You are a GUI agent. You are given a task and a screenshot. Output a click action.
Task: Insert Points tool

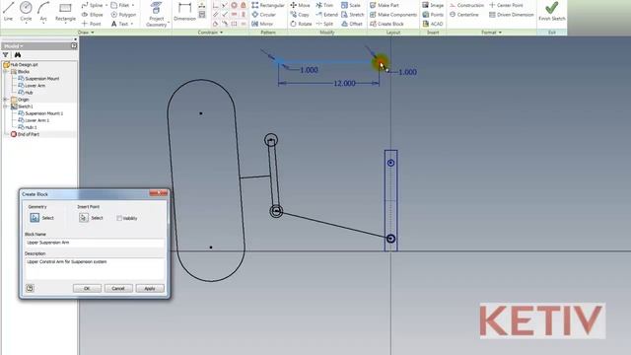tap(433, 15)
